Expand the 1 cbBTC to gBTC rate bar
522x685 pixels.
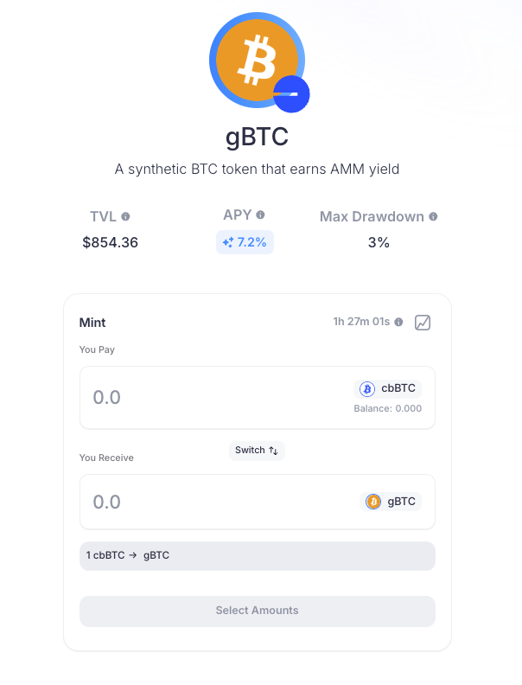click(257, 555)
